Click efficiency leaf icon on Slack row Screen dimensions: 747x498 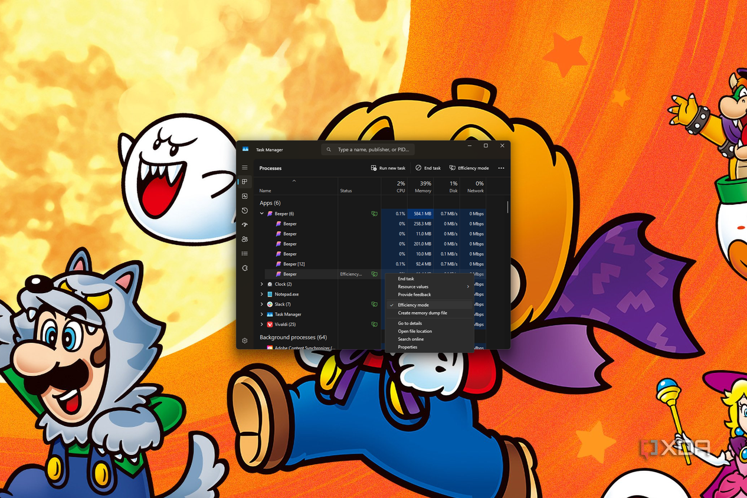click(x=374, y=304)
